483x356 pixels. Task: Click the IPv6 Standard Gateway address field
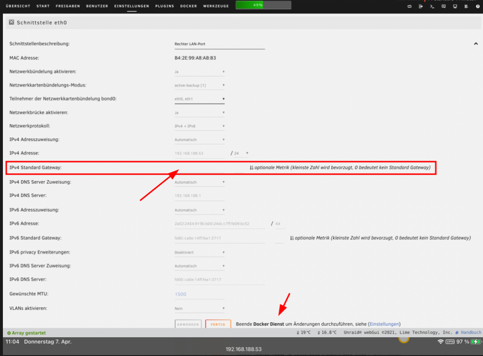[x=220, y=238]
